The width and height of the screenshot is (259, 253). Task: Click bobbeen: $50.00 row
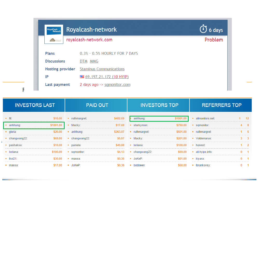pos(158,165)
